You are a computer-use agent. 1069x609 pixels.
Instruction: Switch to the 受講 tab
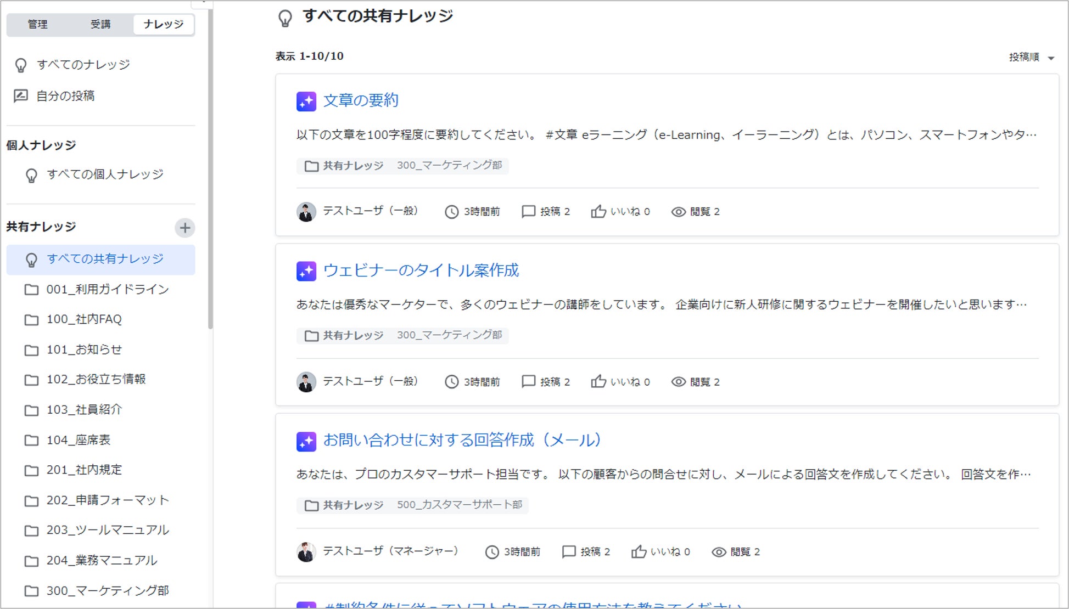pyautogui.click(x=100, y=24)
